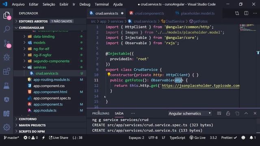Open the Terminal menu
This screenshot has height=146, width=260.
pyautogui.click(x=102, y=4)
